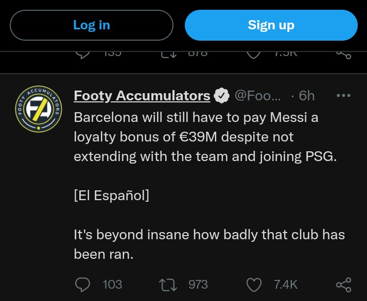The width and height of the screenshot is (367, 301).
Task: Click the Sign up button
Action: [x=271, y=25]
